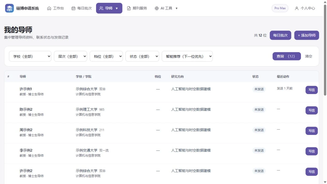This screenshot has height=184, width=327.
Task: Click the 导师 column header
Action: [x=23, y=77]
